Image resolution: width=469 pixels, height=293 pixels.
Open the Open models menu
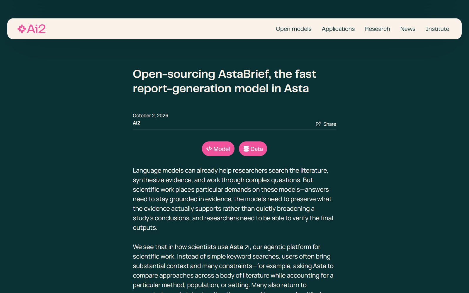[x=293, y=29]
